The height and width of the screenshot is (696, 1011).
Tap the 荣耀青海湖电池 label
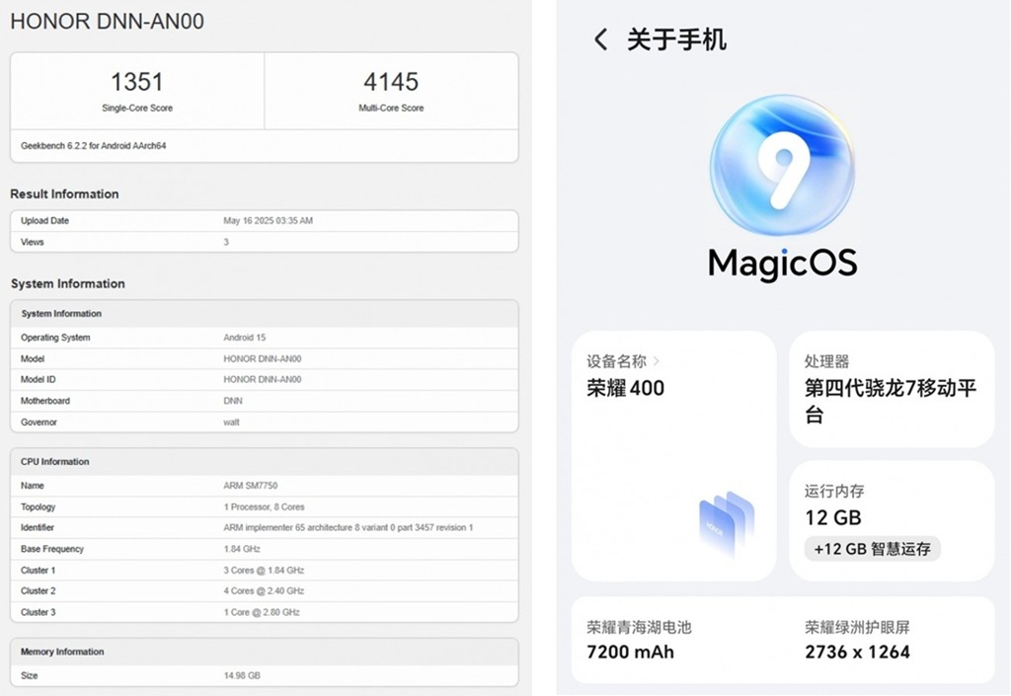click(639, 627)
